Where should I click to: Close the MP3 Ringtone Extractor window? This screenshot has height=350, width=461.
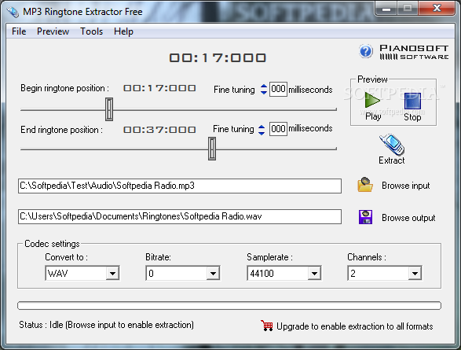[x=437, y=9]
